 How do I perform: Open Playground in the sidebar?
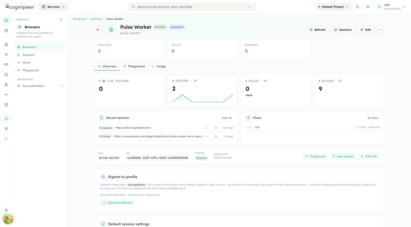(40, 70)
